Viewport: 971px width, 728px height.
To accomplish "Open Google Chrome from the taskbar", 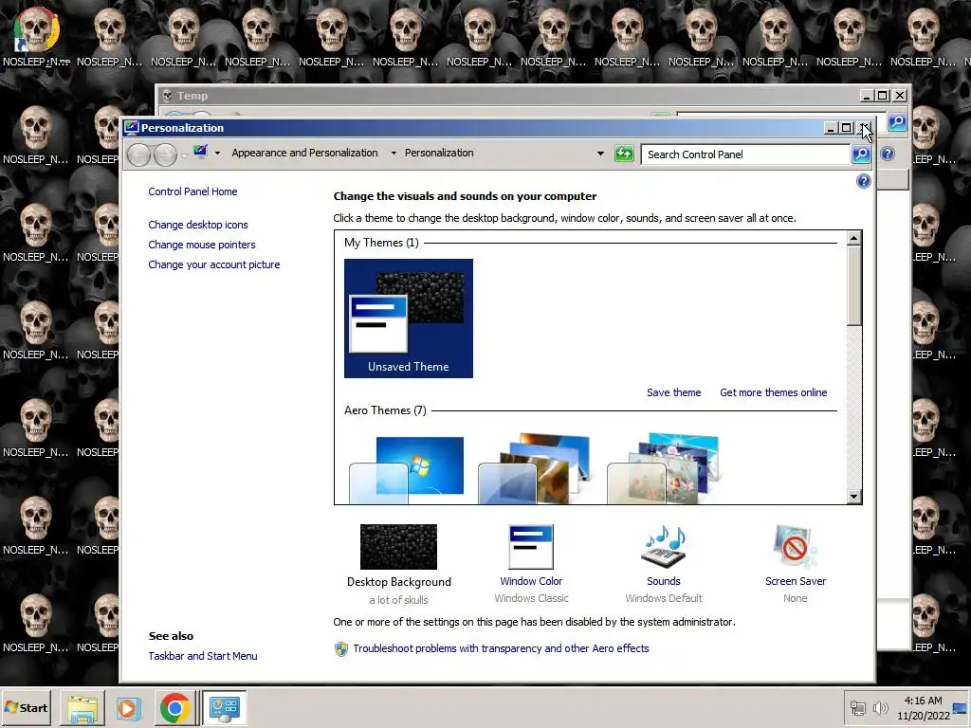I will (174, 708).
